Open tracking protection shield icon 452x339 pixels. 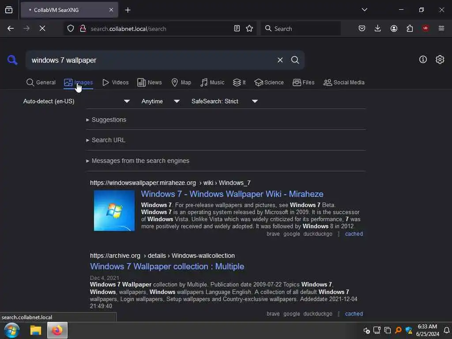point(71,28)
